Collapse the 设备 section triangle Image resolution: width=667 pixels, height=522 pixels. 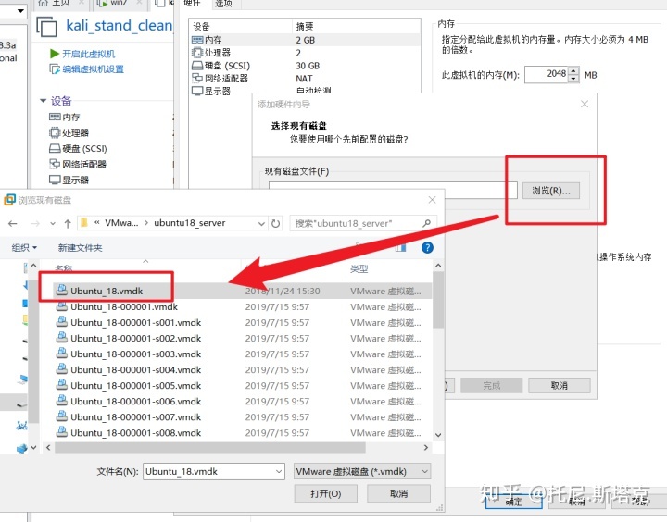pyautogui.click(x=43, y=101)
